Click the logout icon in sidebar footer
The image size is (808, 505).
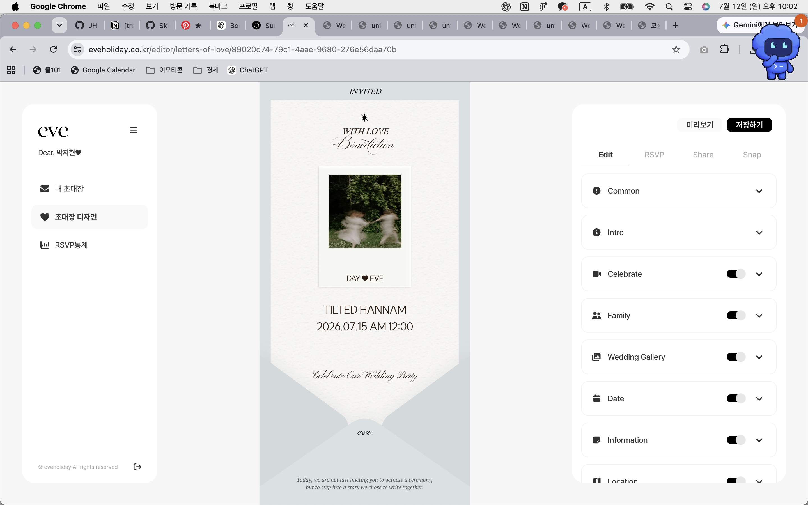(x=137, y=467)
